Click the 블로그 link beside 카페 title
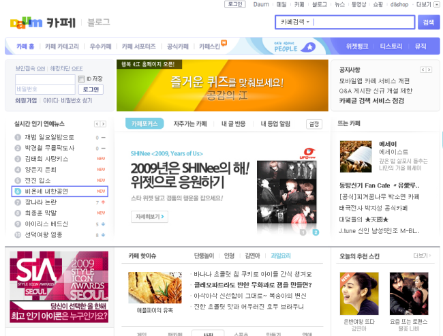This screenshot has width=443, height=336. (99, 22)
